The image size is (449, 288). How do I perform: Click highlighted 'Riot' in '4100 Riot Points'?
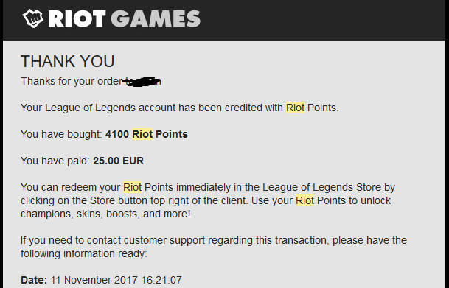tap(142, 134)
